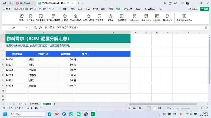Open the WPS AI tab
211x118 pixels.
(x=150, y=9)
